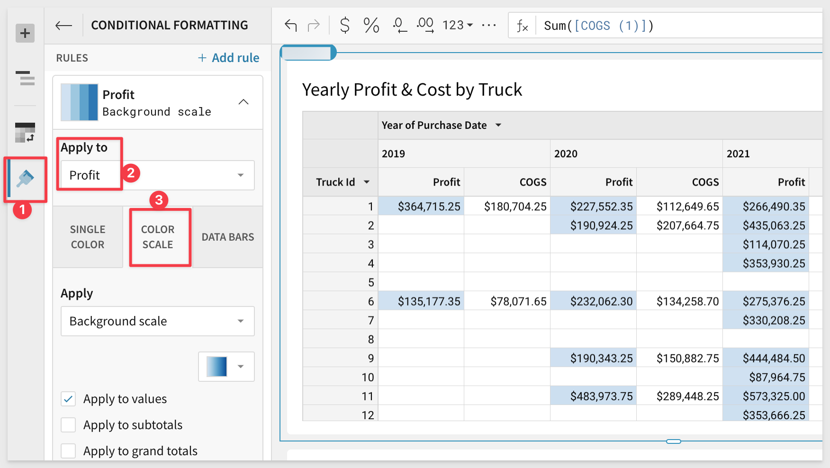
Task: Open the conditional formatting paintbrush icon
Action: pyautogui.click(x=25, y=179)
